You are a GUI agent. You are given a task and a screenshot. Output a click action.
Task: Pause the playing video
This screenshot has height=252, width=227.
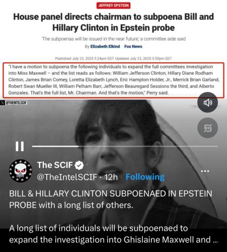20,146
